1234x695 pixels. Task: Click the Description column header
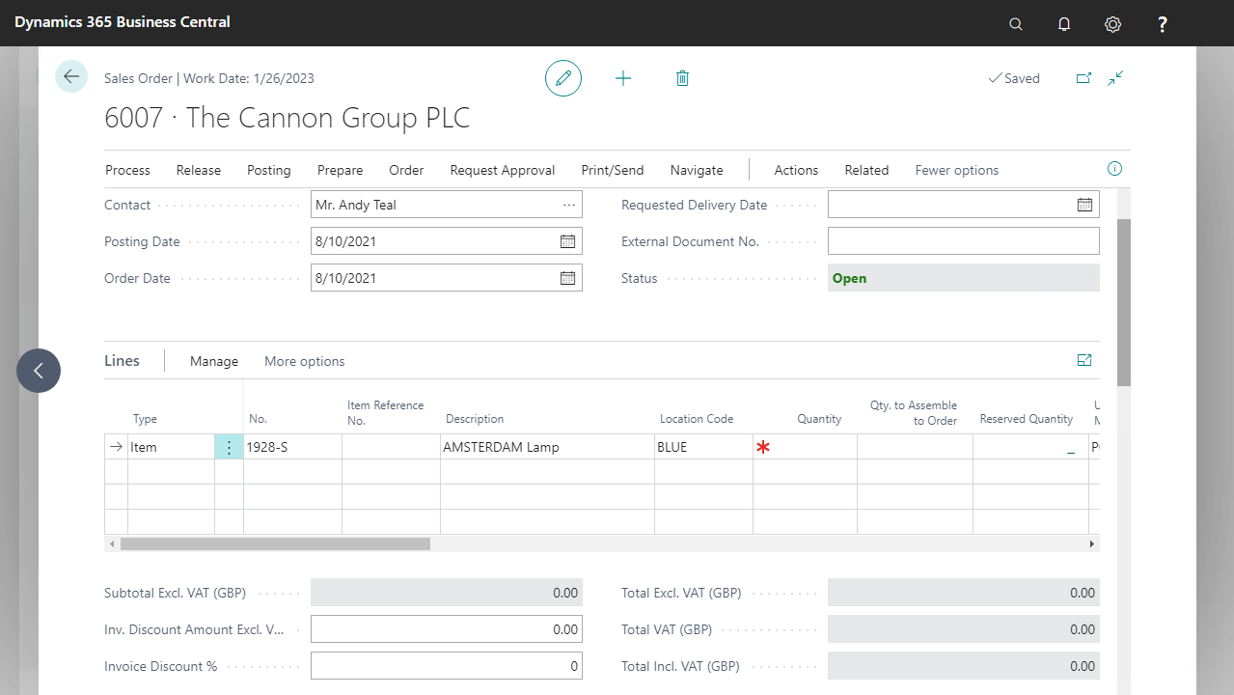(x=475, y=419)
